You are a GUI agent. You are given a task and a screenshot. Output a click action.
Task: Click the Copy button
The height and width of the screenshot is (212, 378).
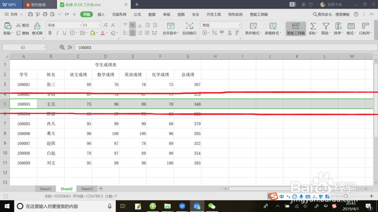(x=22, y=33)
